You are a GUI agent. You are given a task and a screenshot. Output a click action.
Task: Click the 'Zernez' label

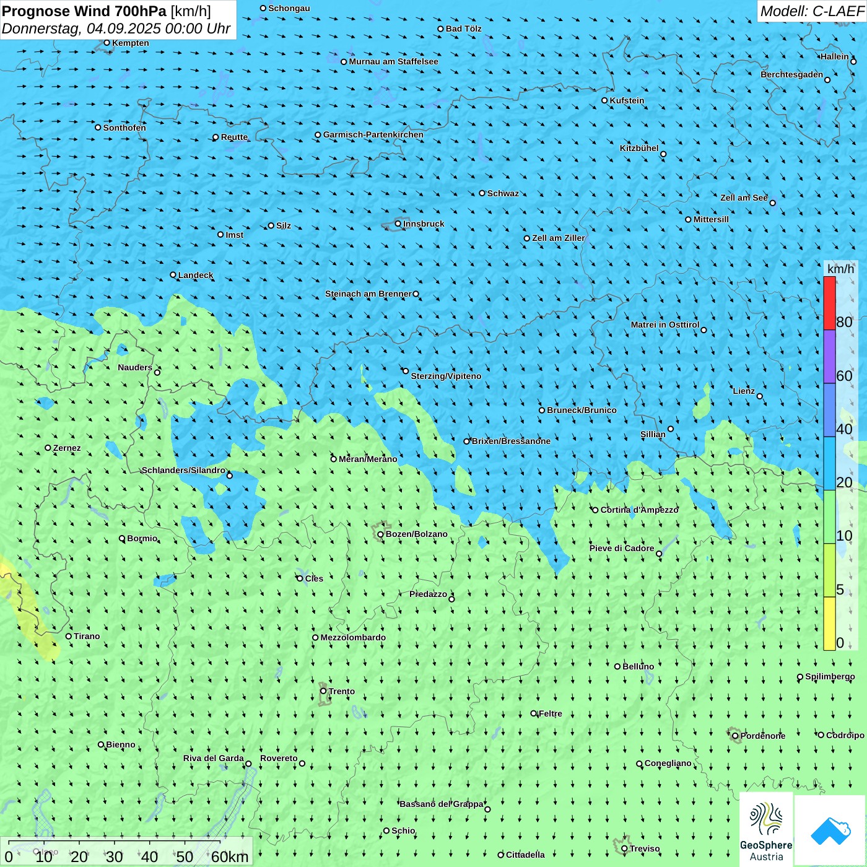(67, 448)
